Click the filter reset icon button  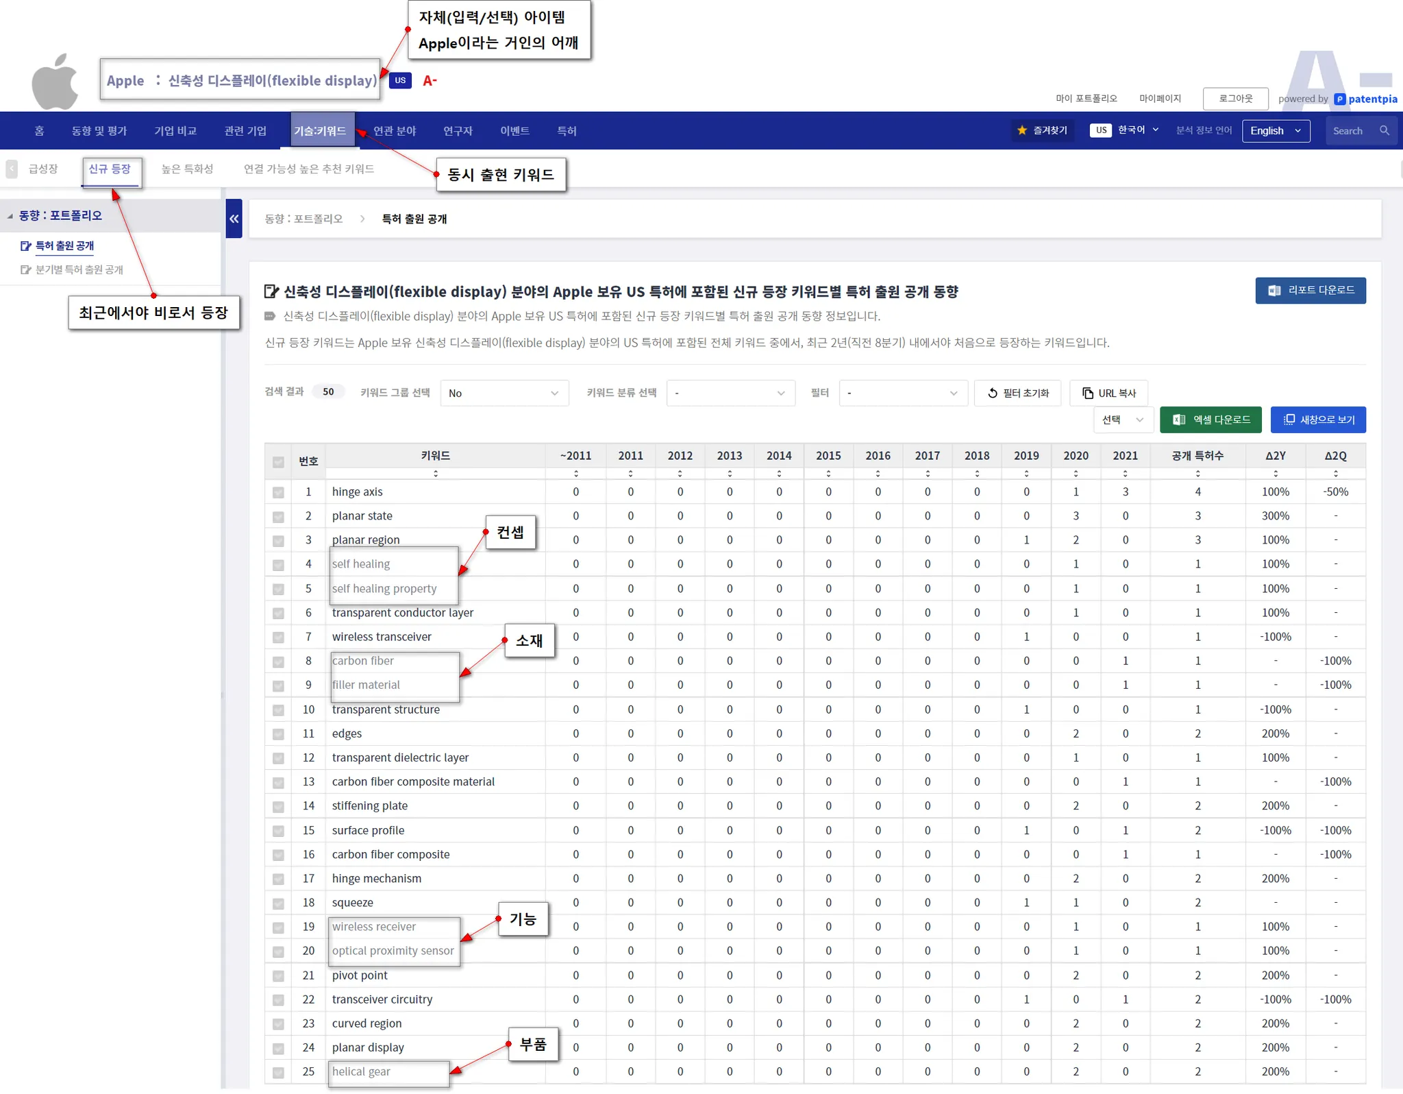(x=1017, y=393)
